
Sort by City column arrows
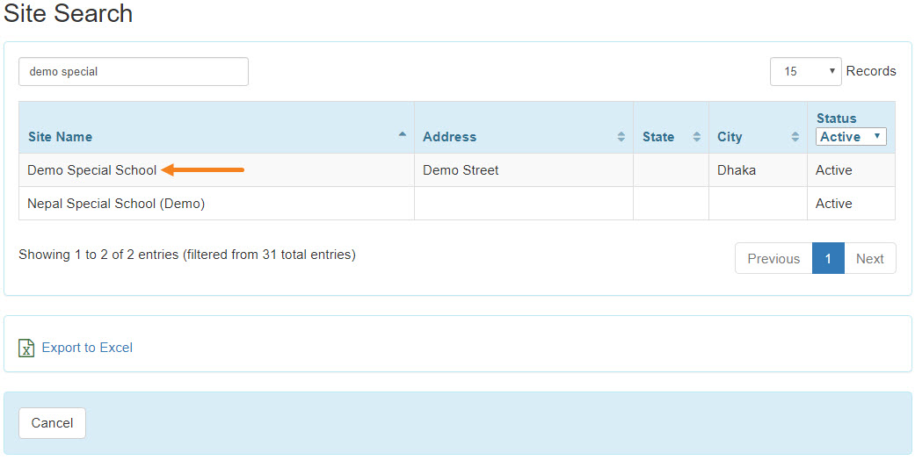point(795,137)
